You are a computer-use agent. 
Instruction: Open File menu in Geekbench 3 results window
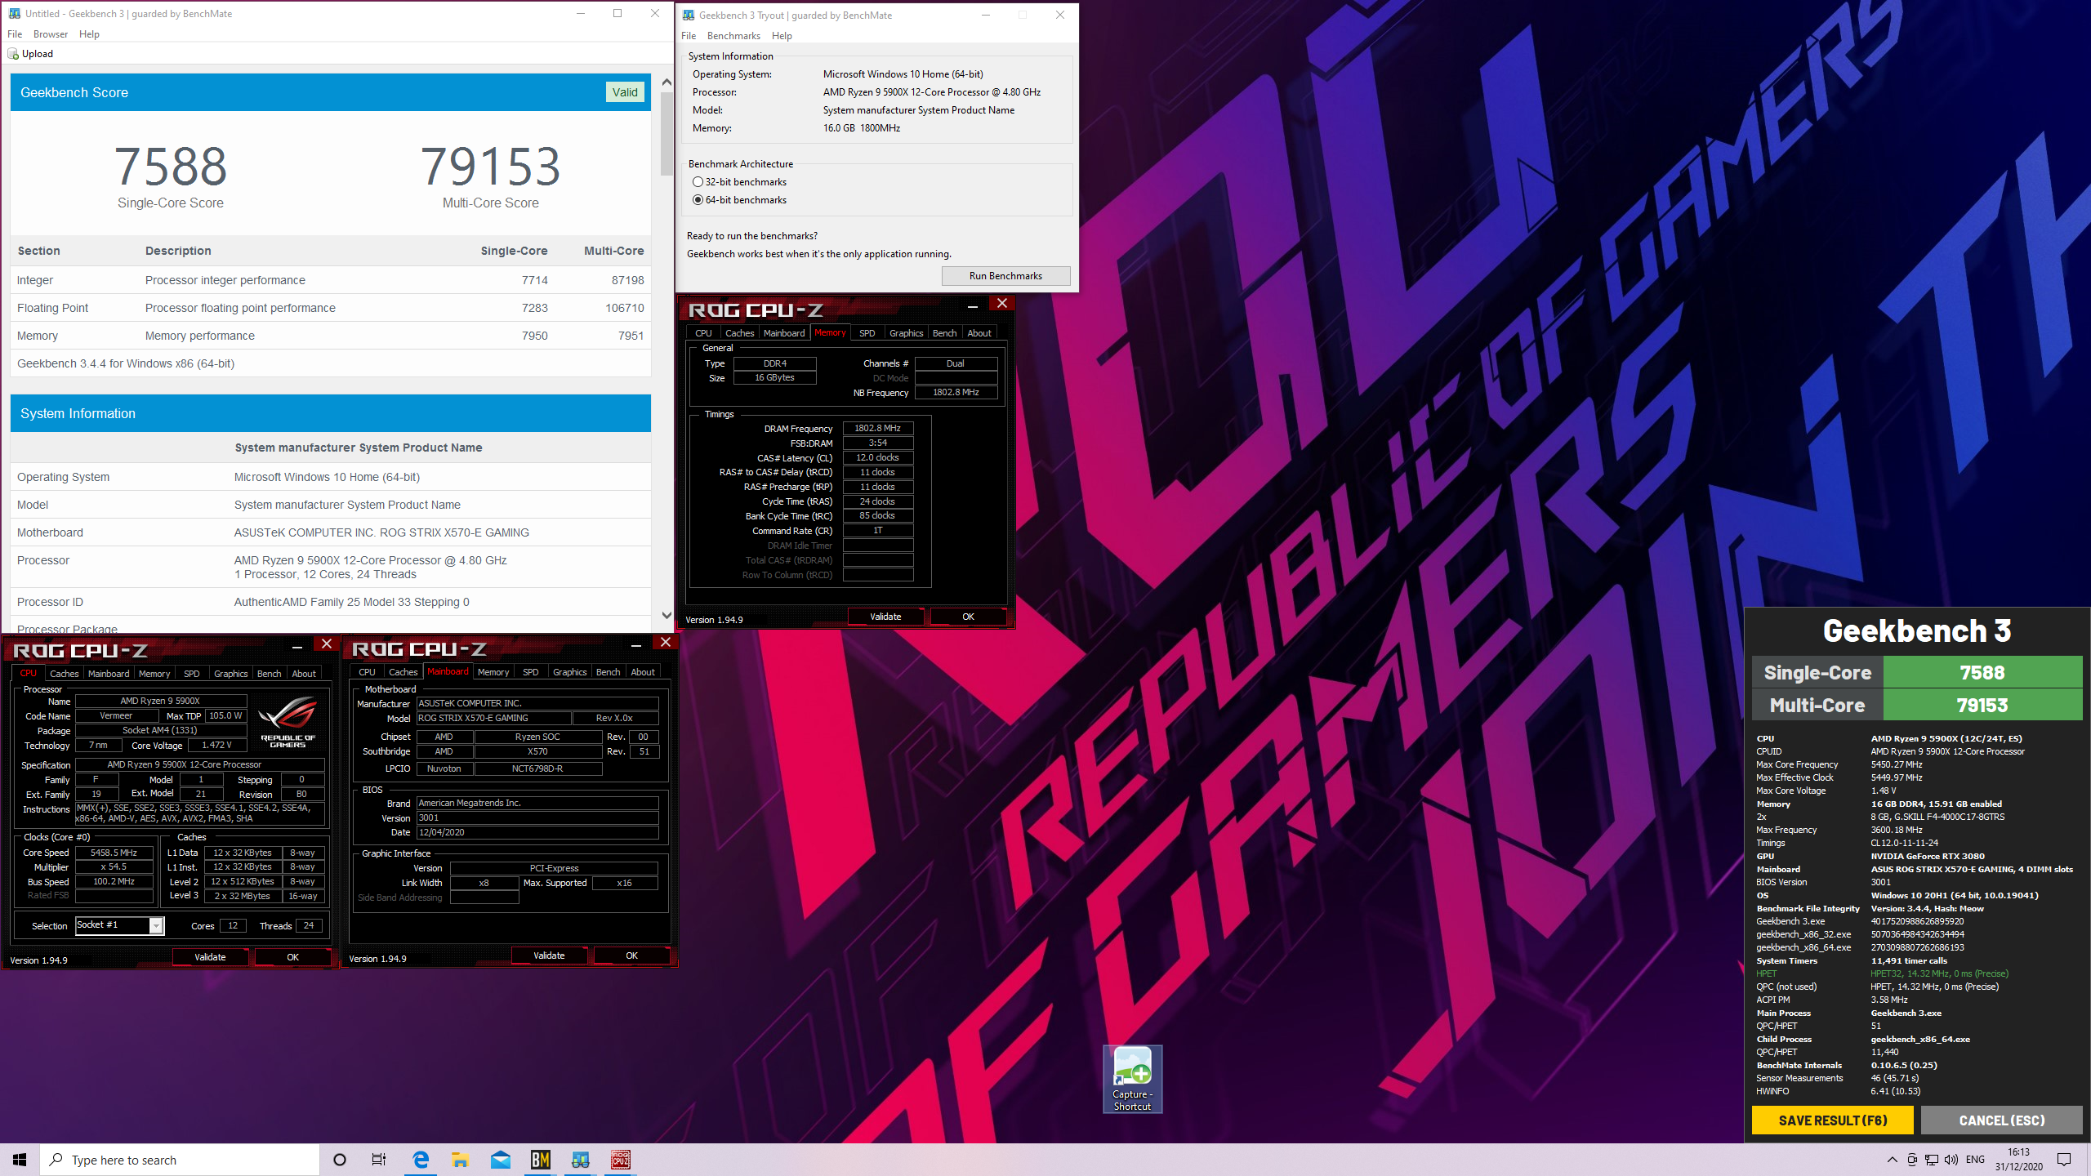(x=15, y=34)
